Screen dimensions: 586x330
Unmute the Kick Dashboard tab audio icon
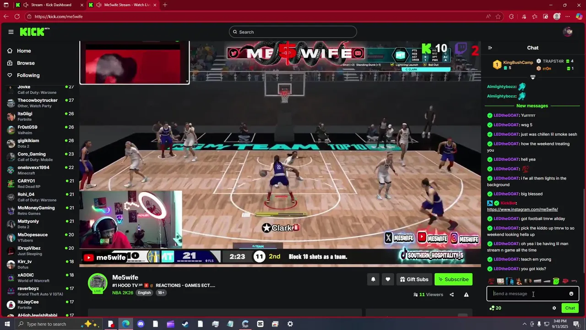(x=26, y=5)
